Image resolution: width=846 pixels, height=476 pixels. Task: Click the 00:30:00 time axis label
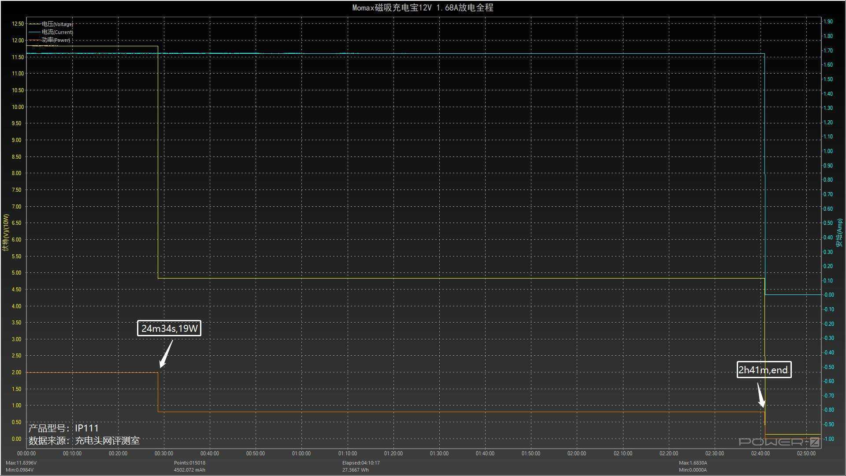pyautogui.click(x=164, y=453)
